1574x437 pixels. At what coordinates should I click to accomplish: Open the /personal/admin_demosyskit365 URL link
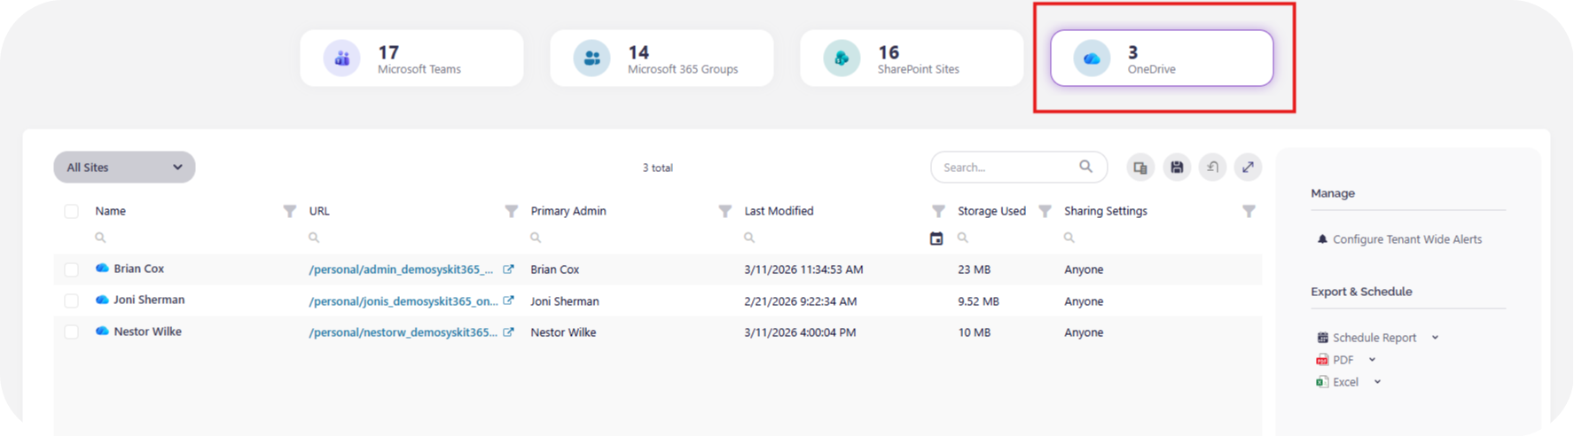401,269
